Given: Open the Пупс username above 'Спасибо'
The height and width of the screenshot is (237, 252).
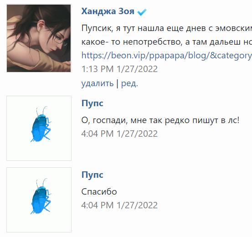Looking at the screenshot, I should coord(92,175).
